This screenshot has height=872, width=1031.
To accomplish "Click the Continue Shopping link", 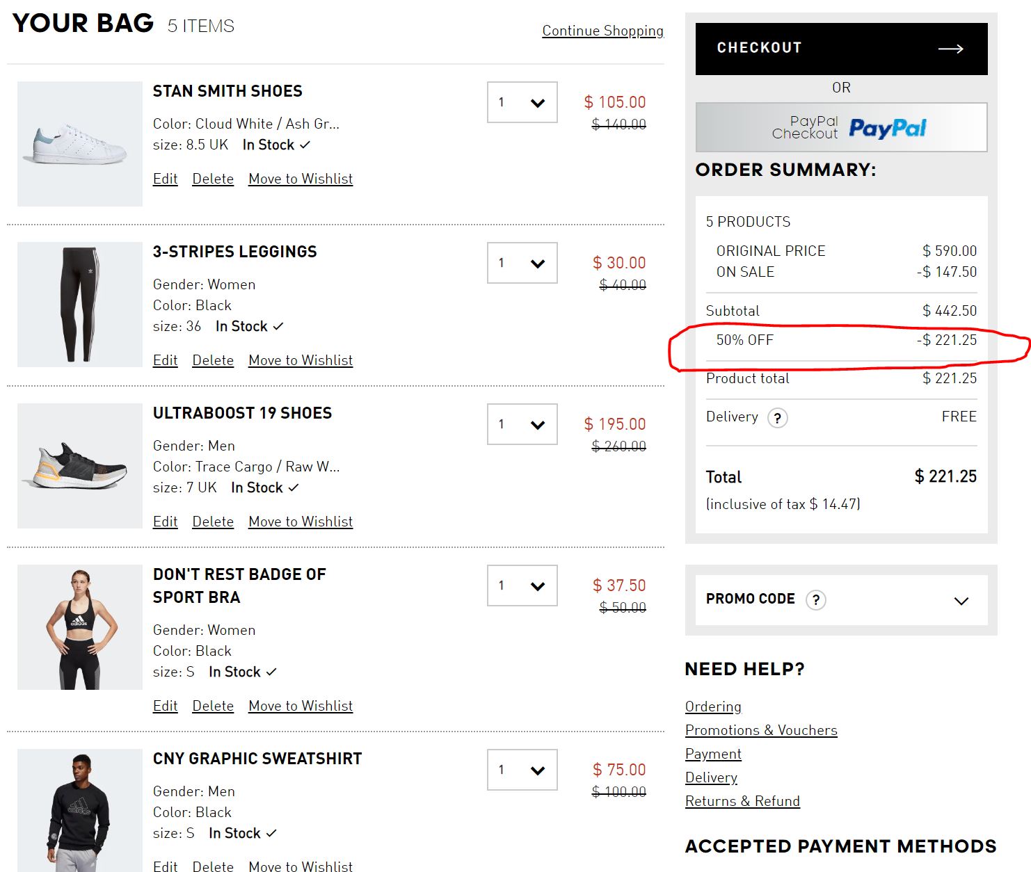I will tap(603, 31).
